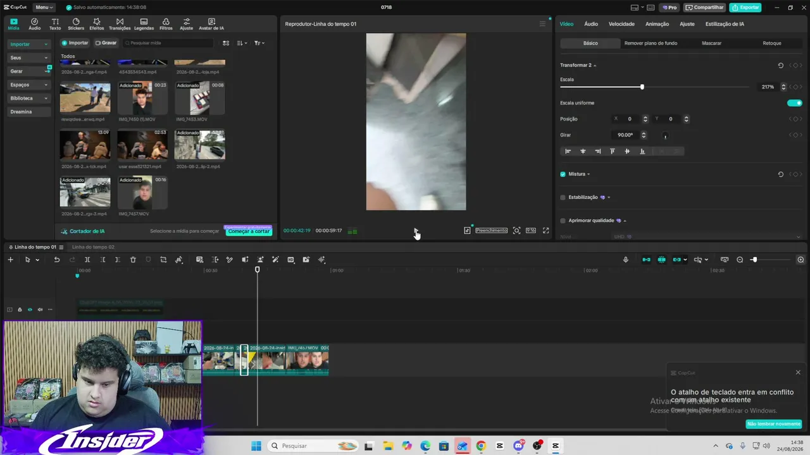Viewport: 810px width, 455px height.
Task: Click the Exportar button
Action: click(x=745, y=8)
